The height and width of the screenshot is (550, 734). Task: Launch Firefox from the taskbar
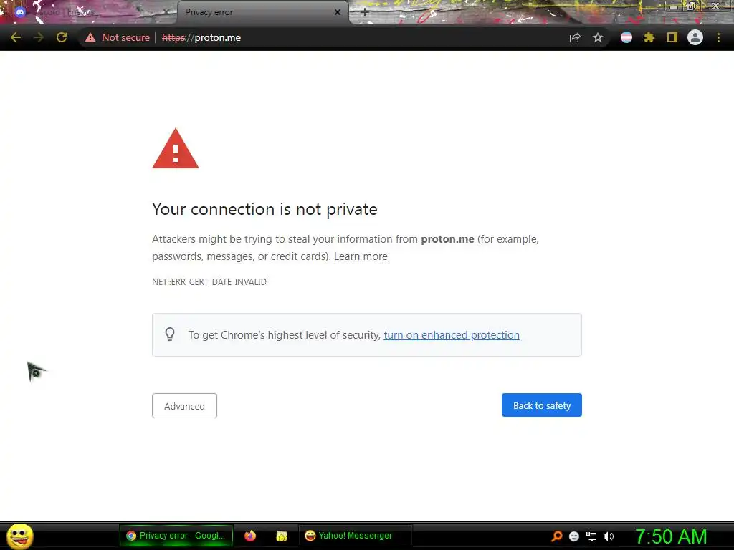pos(250,536)
